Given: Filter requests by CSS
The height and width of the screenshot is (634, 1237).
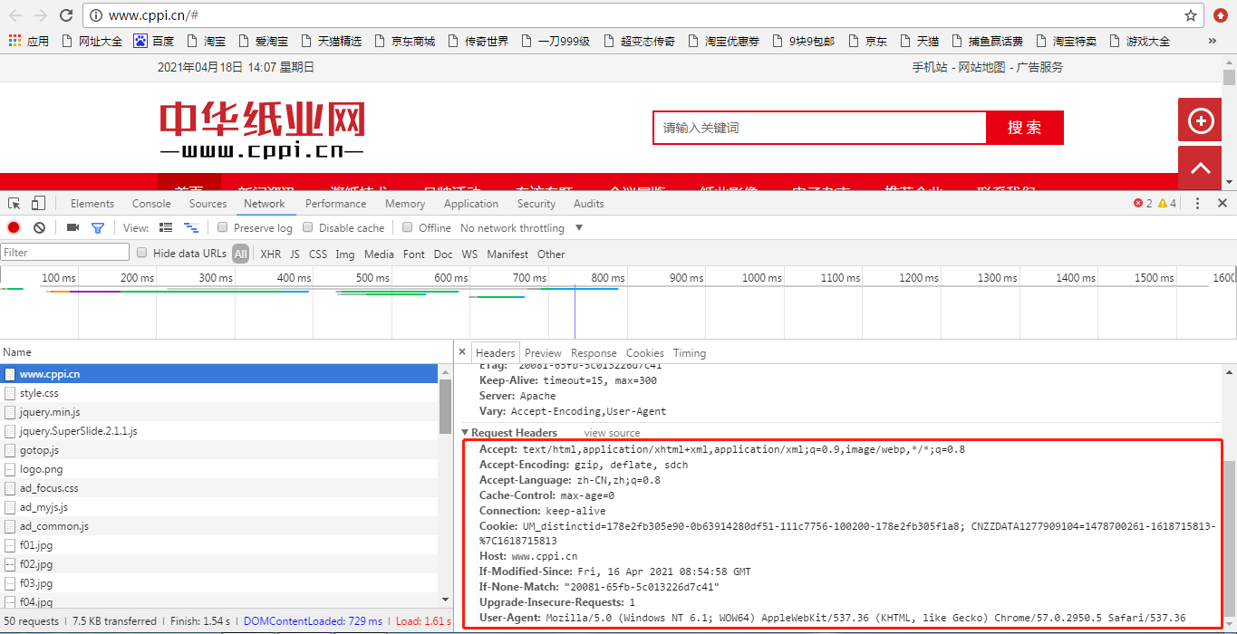Looking at the screenshot, I should 318,254.
